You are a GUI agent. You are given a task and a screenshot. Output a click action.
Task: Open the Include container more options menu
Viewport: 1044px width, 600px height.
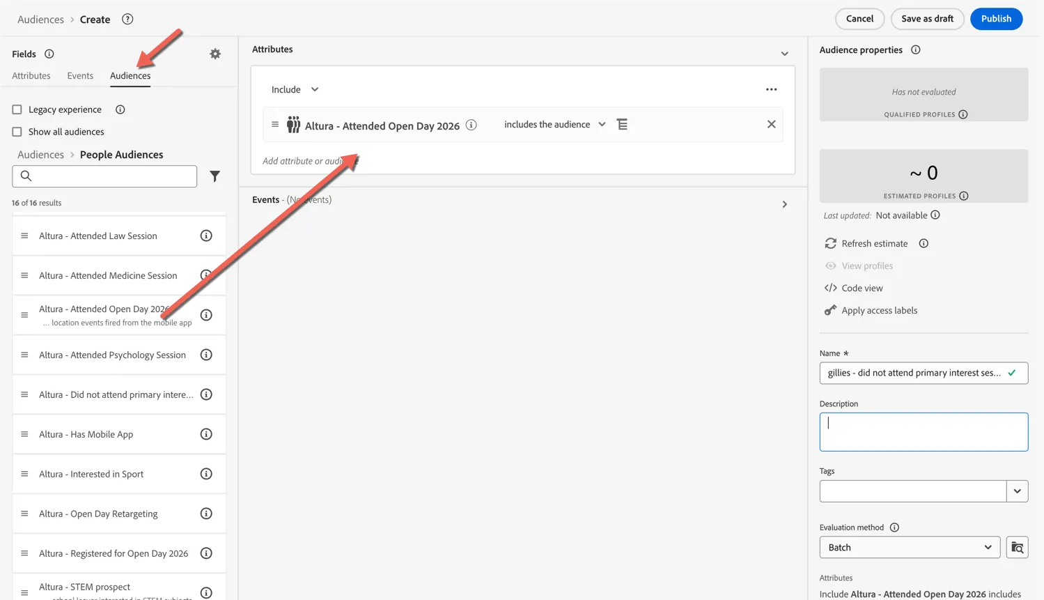771,89
